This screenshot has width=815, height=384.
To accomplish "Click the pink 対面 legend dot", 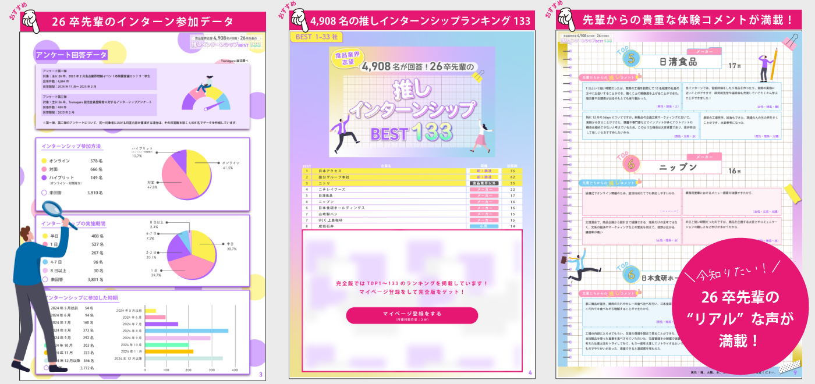I will (x=44, y=169).
